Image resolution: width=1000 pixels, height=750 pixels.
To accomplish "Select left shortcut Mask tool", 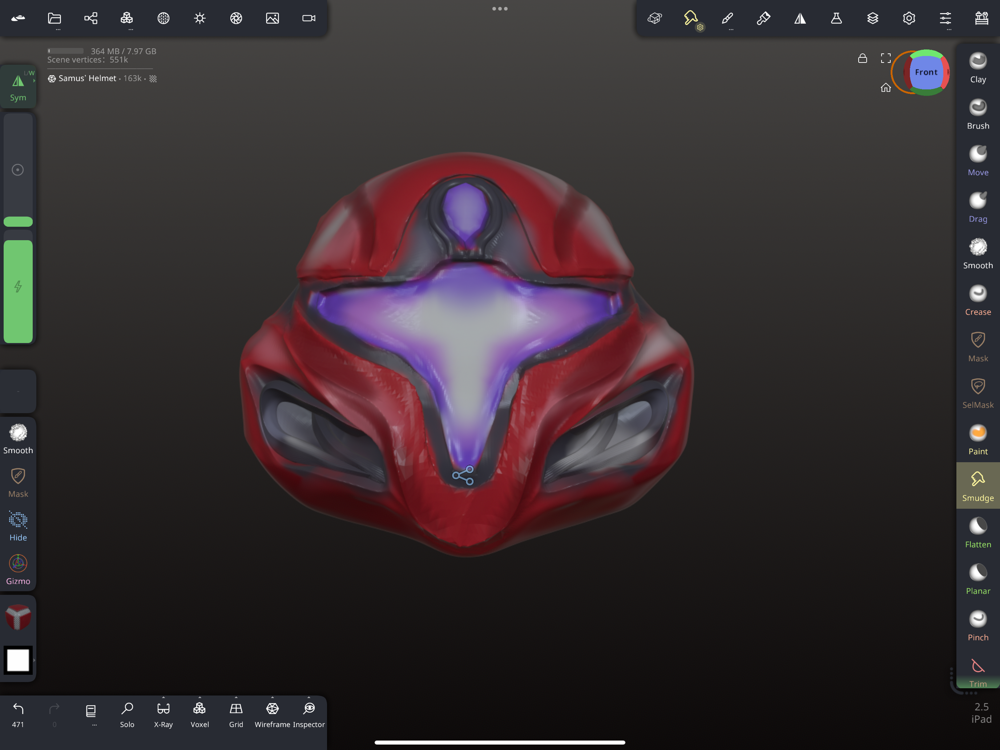I will point(18,483).
